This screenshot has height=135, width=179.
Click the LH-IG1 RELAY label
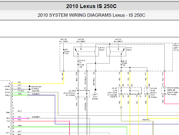[129, 49]
